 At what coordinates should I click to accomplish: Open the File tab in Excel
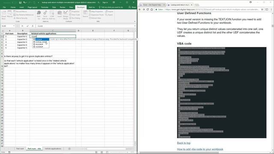click(x=4, y=7)
